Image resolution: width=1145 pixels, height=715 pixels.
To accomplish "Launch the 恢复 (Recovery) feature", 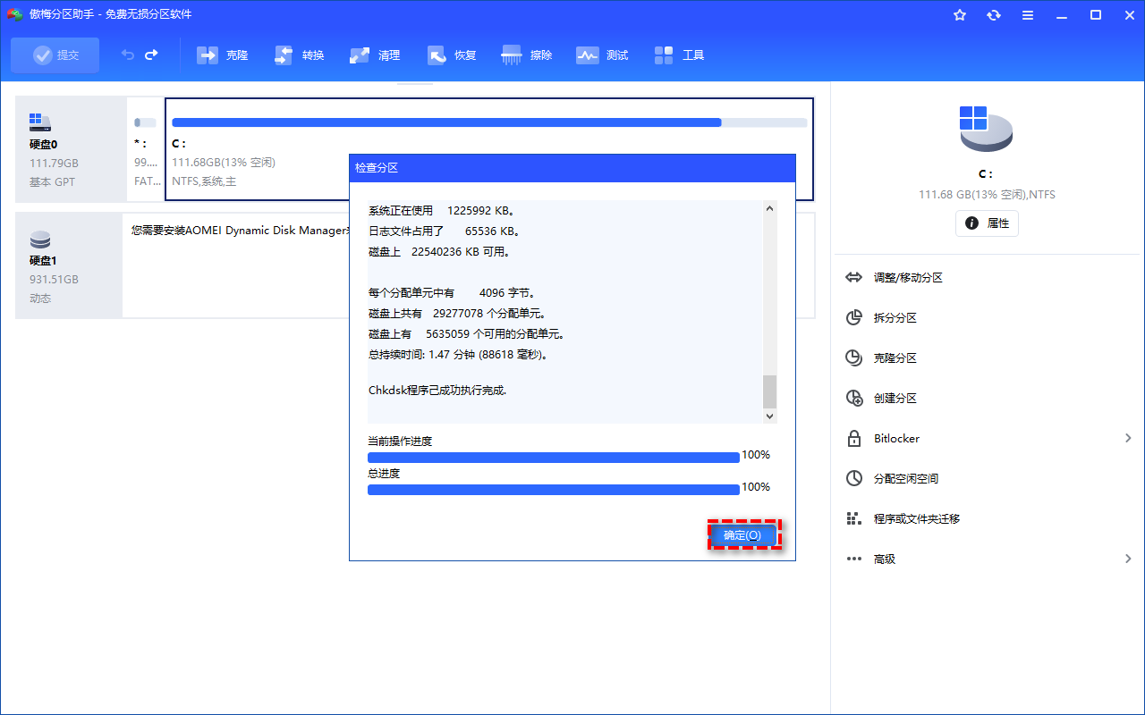I will pyautogui.click(x=451, y=55).
